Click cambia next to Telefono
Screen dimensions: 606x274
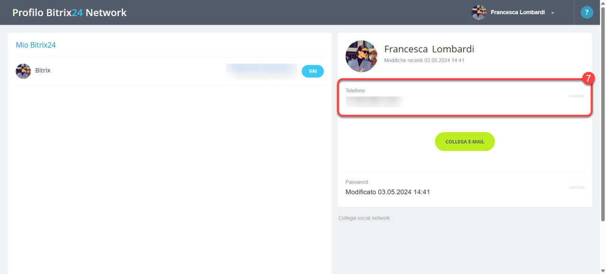pos(576,96)
